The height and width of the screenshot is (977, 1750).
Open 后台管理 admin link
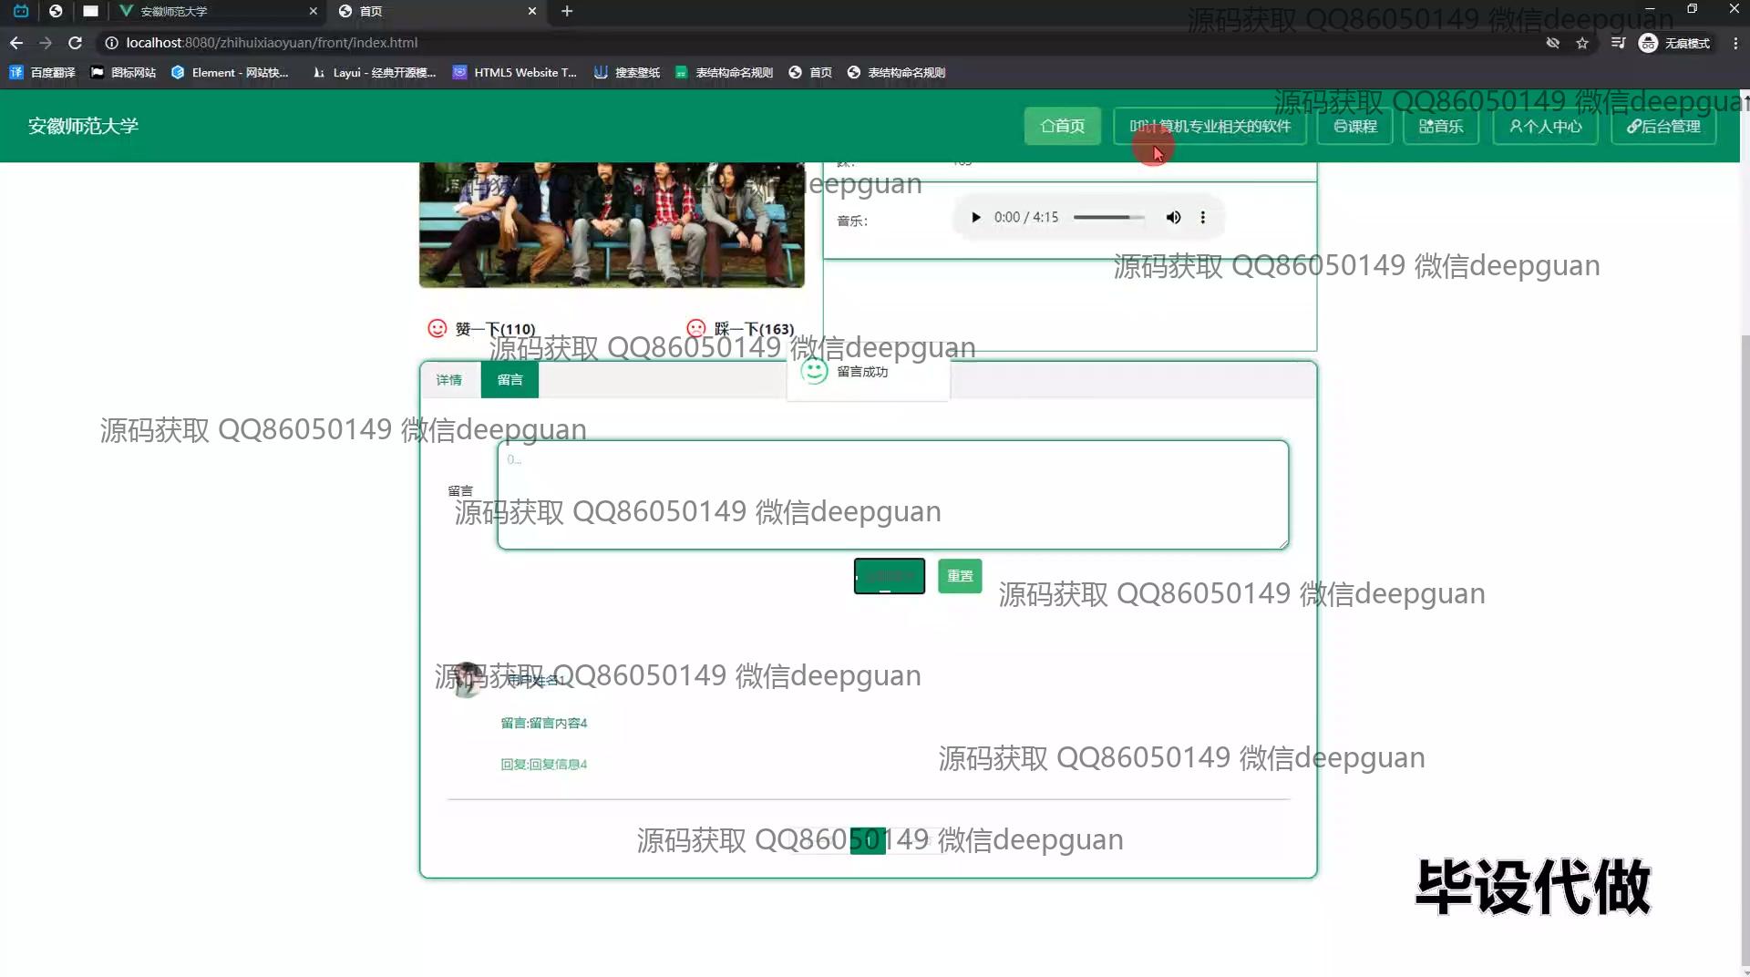coord(1663,127)
